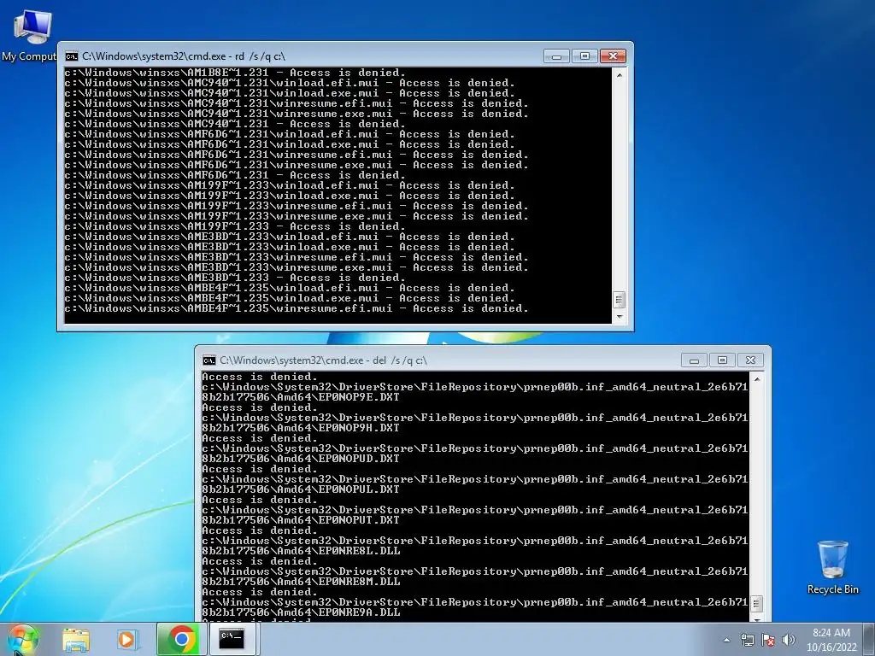Click the AM199F~1.233\winload.exe.mui line
This screenshot has height=656, width=875.
pyautogui.click(x=290, y=196)
